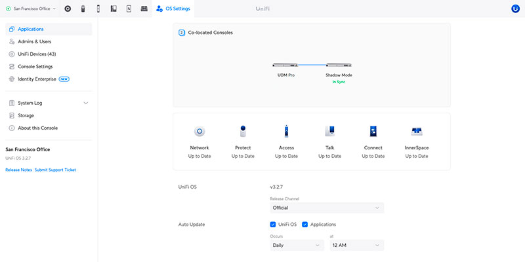Viewport: 525px width, 262px height.
Task: Open Admins & Users in the sidebar
Action: coord(49,41)
